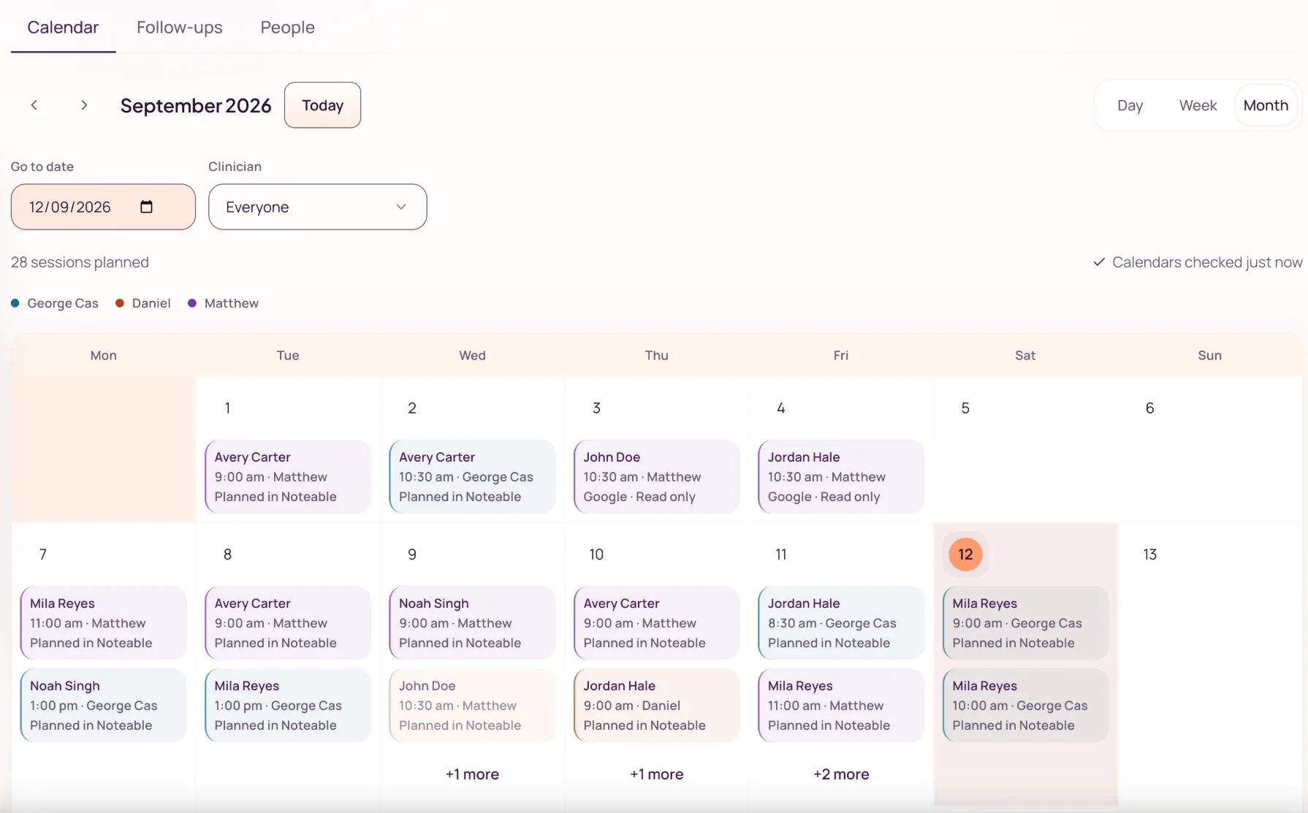This screenshot has width=1308, height=813.
Task: Click Calendars checked just now status
Action: [1198, 262]
